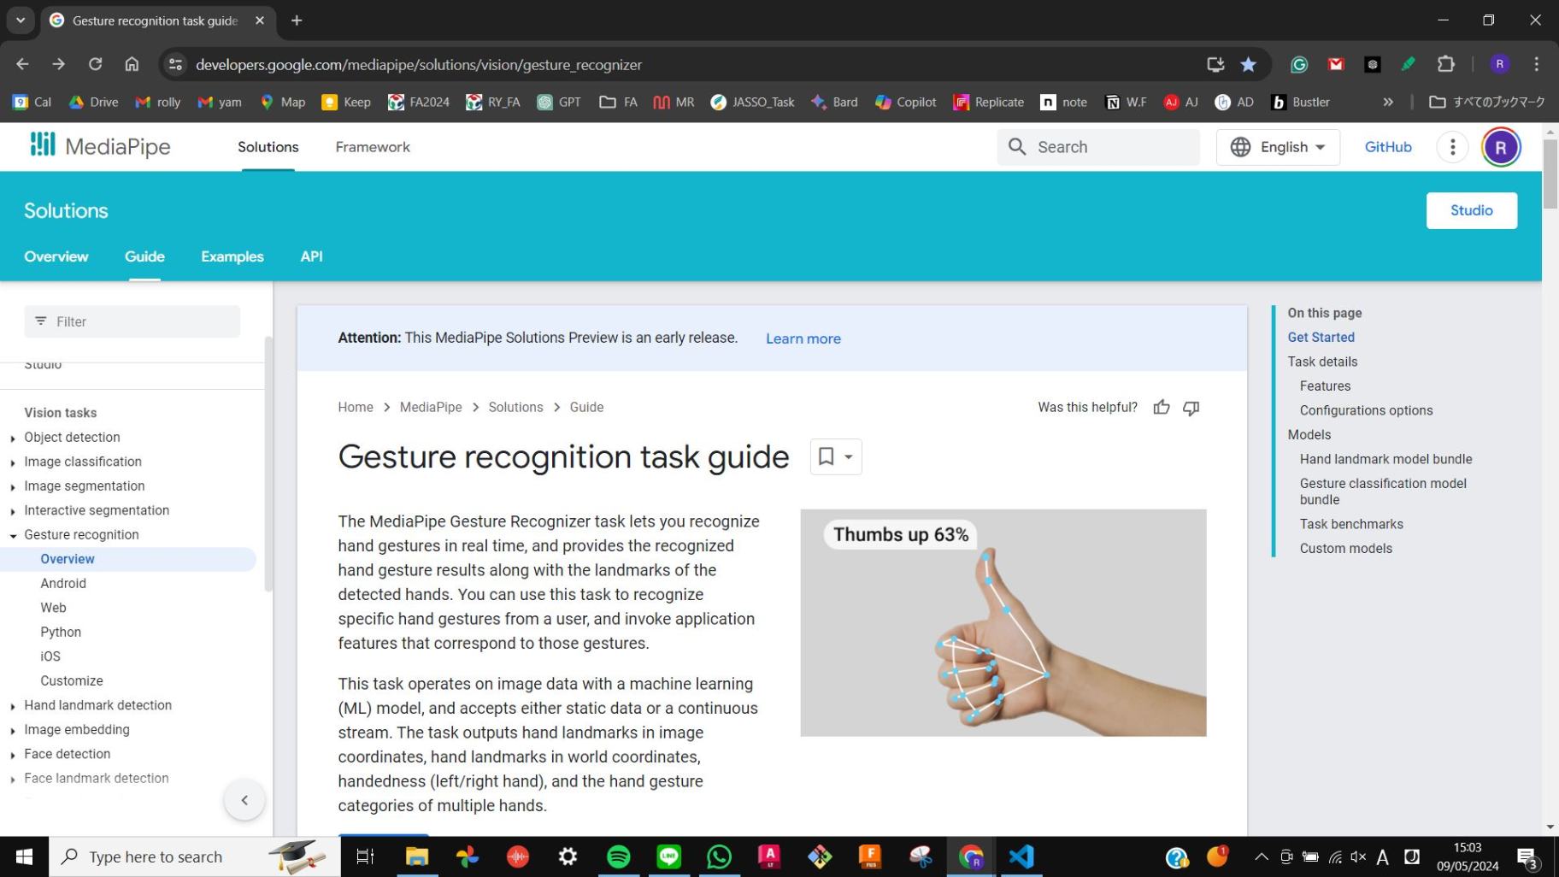The width and height of the screenshot is (1559, 877).
Task: Click the Grammarly extension icon
Action: 1299,64
